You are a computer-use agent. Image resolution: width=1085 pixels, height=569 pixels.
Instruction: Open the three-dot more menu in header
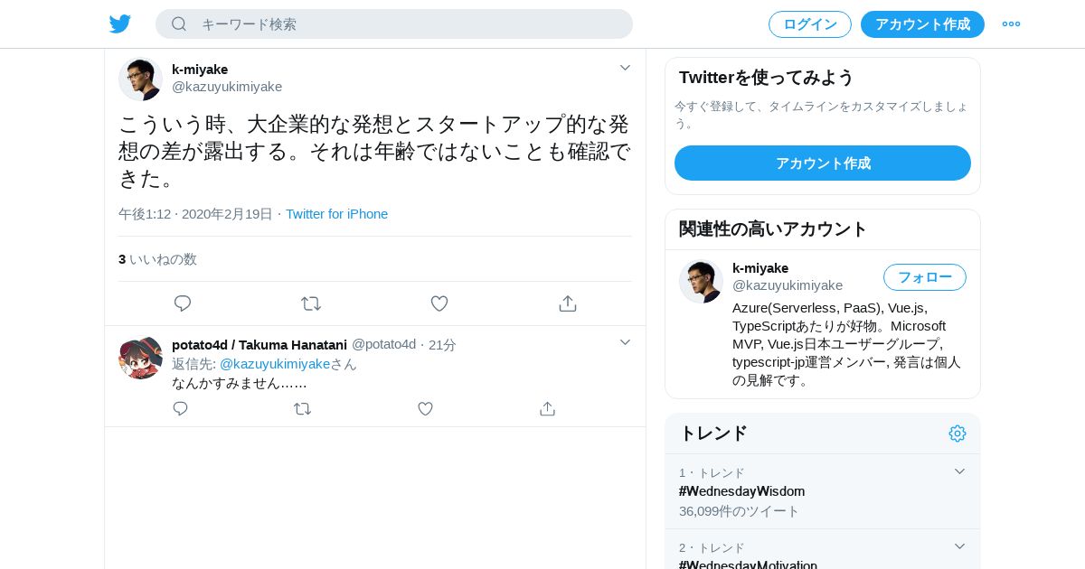1011,24
